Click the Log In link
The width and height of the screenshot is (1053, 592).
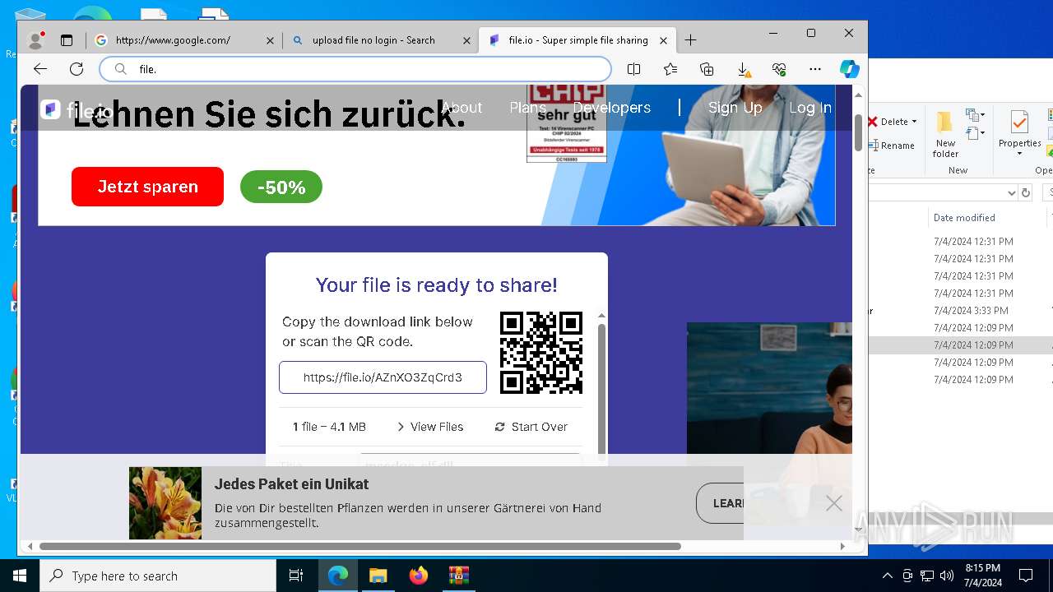(809, 108)
